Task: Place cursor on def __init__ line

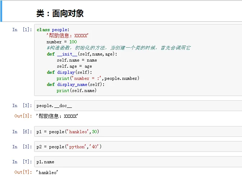Action: click(x=82, y=54)
